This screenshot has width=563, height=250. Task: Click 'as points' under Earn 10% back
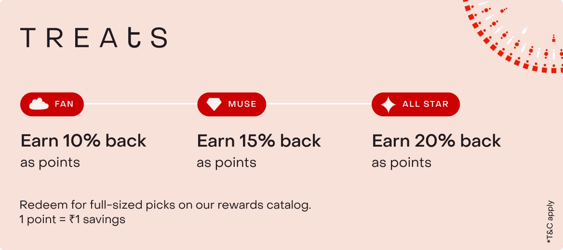(x=50, y=162)
